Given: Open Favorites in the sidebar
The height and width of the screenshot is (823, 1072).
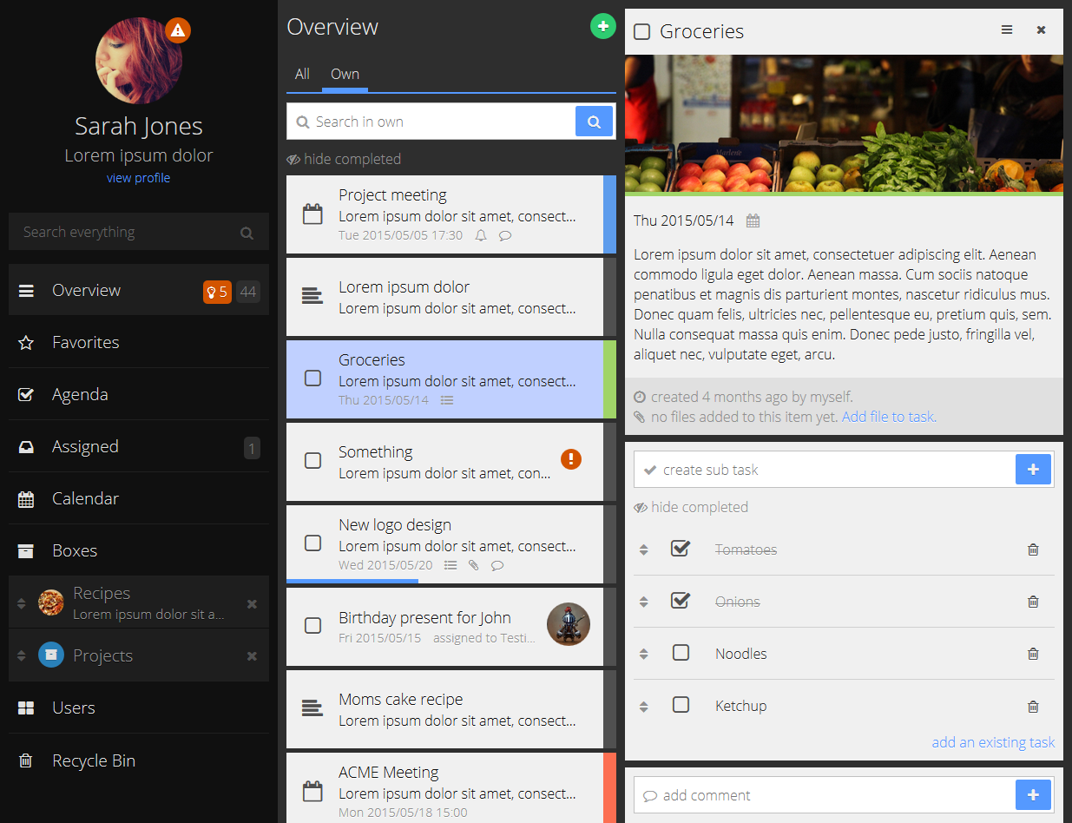Looking at the screenshot, I should pyautogui.click(x=139, y=342).
